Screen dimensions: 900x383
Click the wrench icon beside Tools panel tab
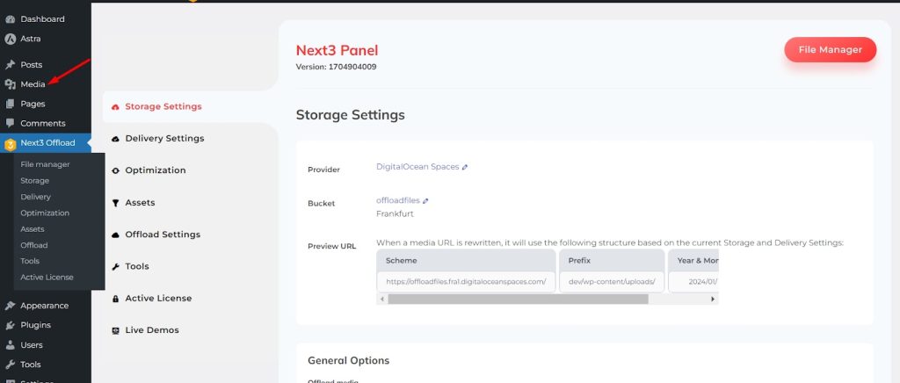pyautogui.click(x=115, y=267)
